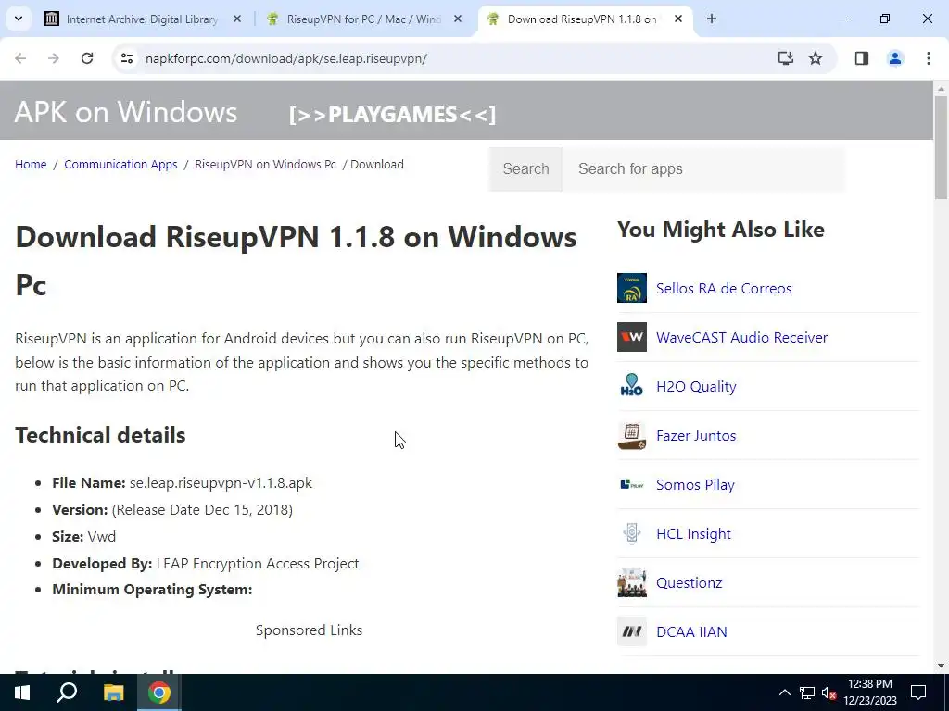The image size is (949, 711).
Task: Click the browser forward arrow
Action: 54,58
